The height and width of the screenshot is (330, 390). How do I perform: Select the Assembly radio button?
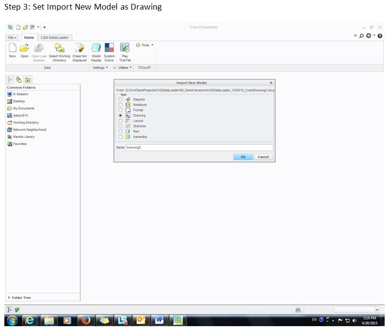click(120, 137)
